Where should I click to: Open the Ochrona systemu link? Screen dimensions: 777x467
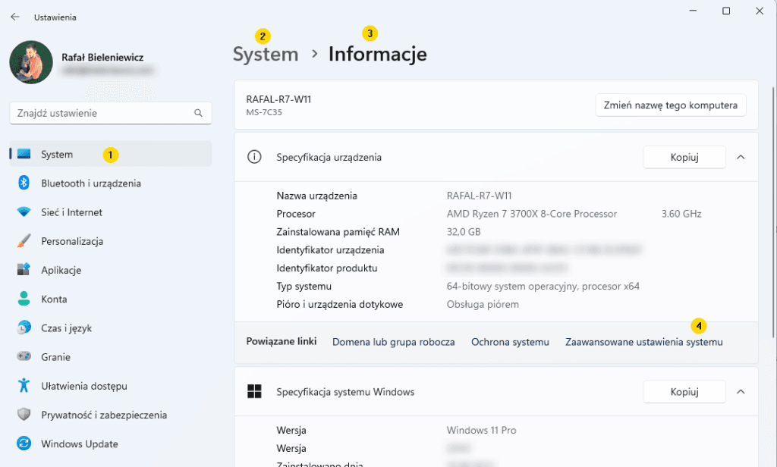point(510,342)
